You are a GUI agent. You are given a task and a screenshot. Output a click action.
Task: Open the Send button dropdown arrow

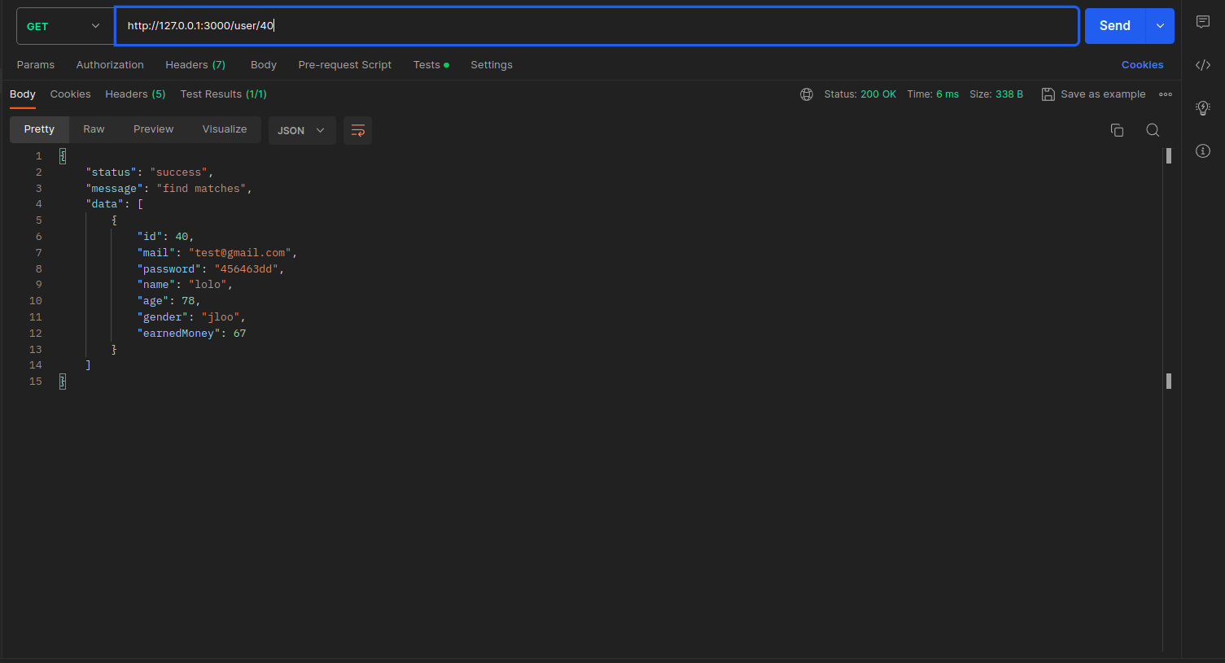[1159, 25]
